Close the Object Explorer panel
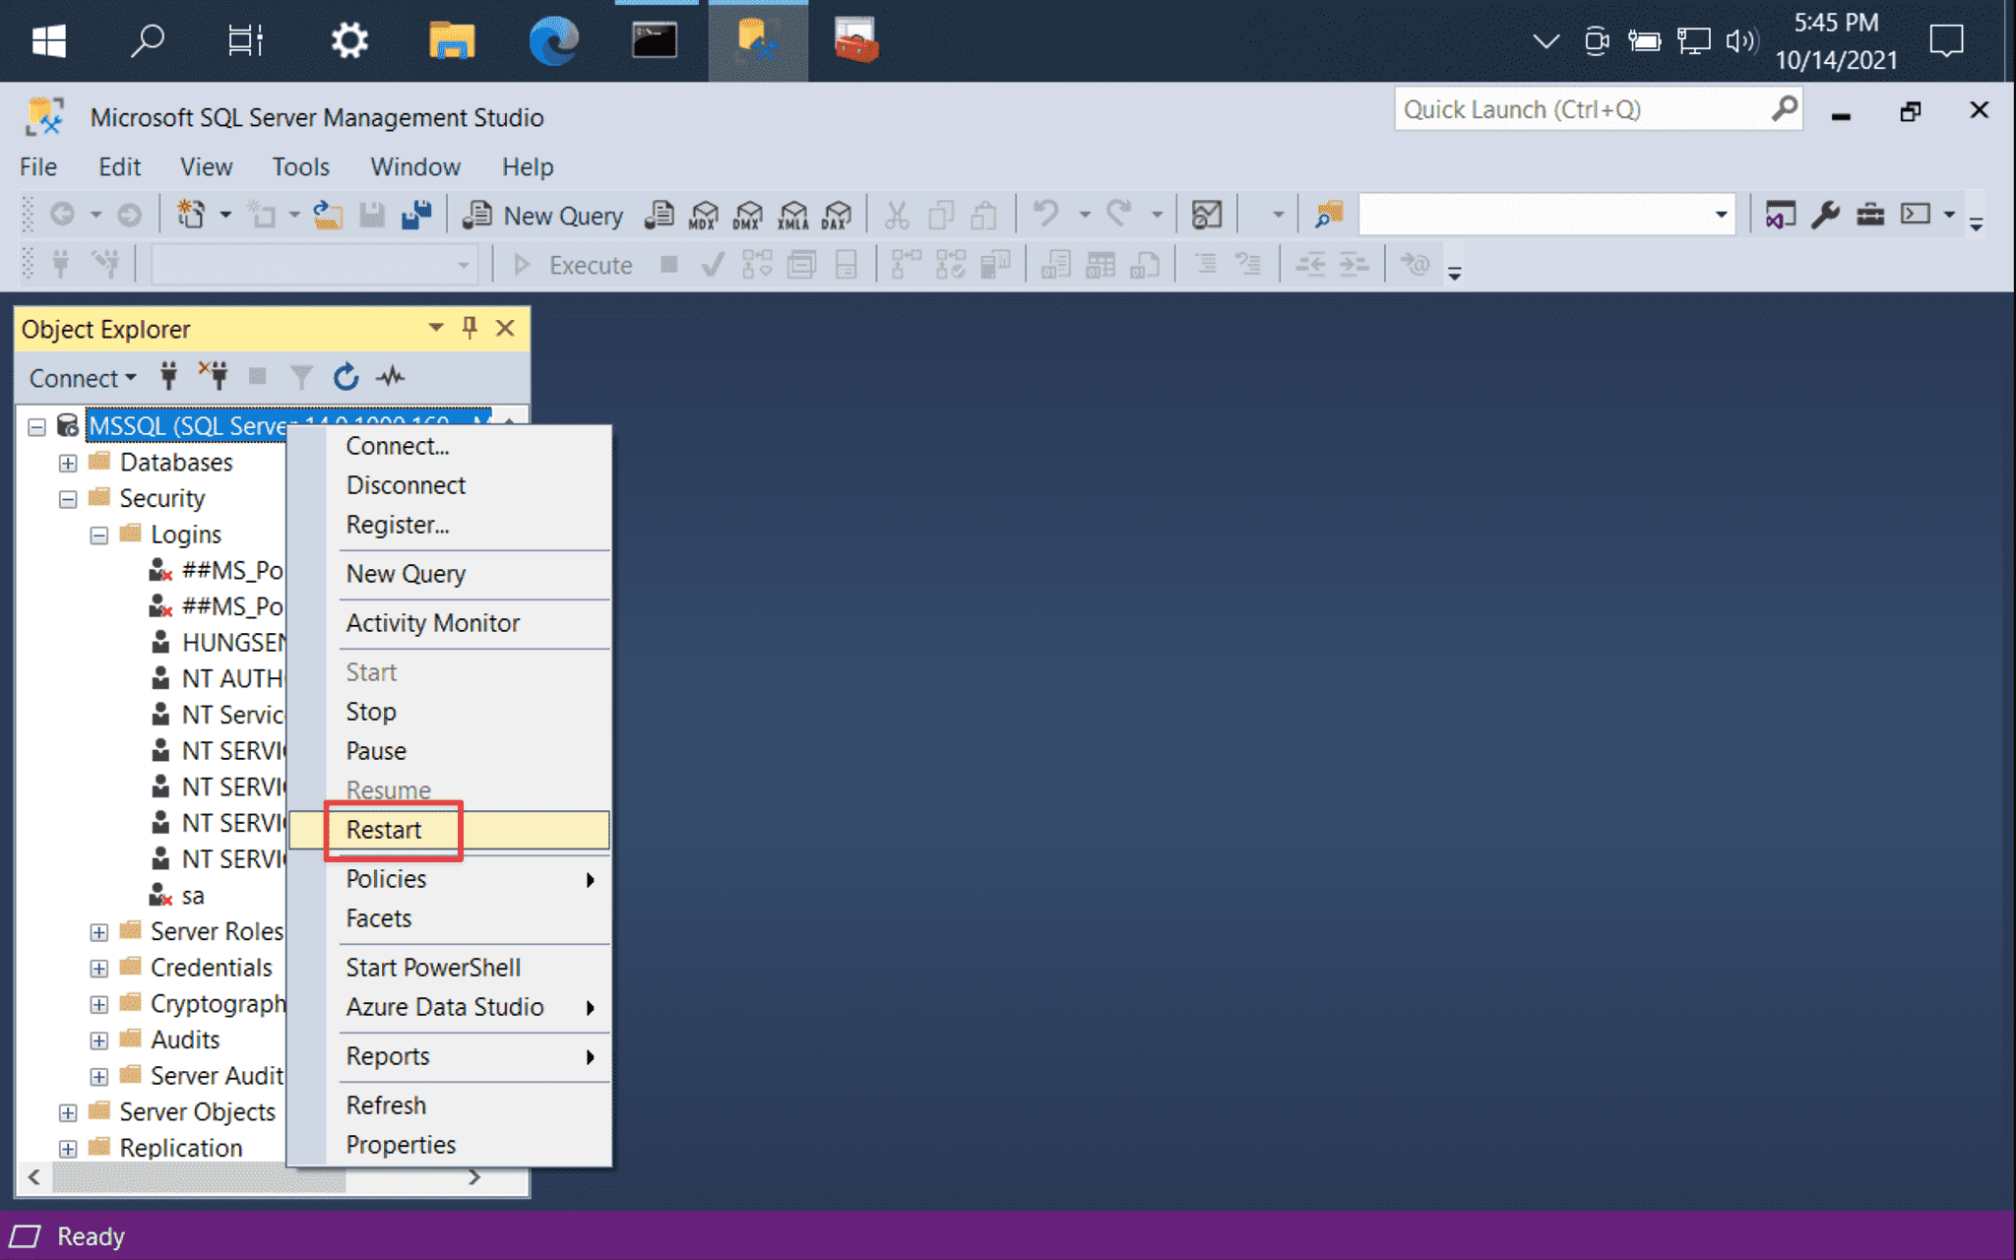 pos(505,328)
